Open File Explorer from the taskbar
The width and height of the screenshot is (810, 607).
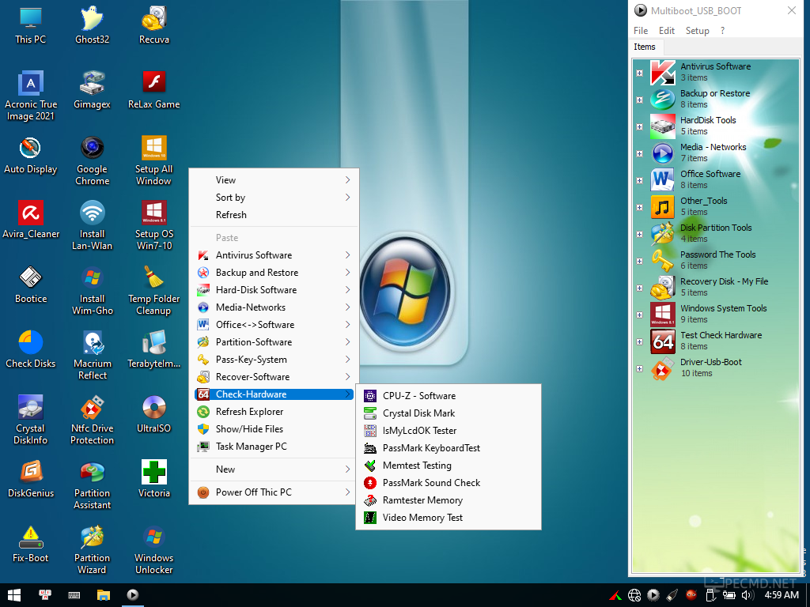[x=104, y=595]
